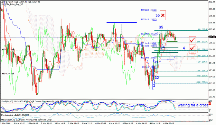The width and height of the screenshot is (216, 125).
Task: Click the wave label '4' near 38.2 level
Action: coord(184,48)
